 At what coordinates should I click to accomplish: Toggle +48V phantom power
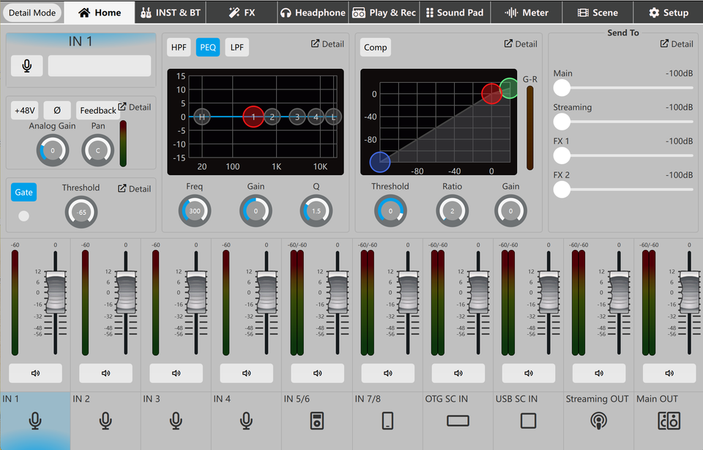tap(24, 111)
